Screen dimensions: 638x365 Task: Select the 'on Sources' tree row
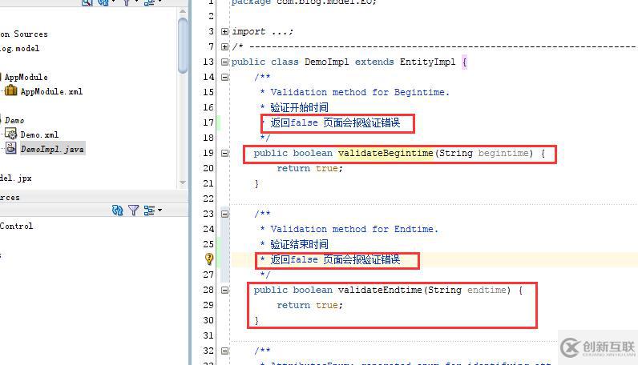(x=23, y=34)
